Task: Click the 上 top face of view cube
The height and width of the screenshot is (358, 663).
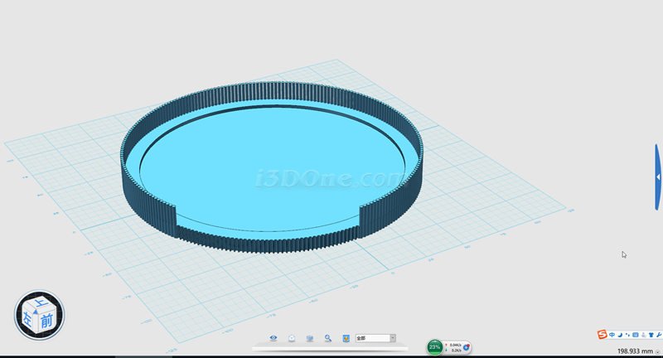Action: coord(40,304)
